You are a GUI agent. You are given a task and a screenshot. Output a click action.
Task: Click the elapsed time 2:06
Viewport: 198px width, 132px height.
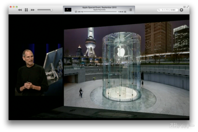(x=79, y=12)
